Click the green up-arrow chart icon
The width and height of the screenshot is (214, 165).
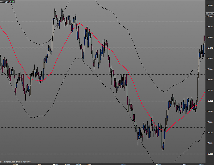[x=13, y=2]
